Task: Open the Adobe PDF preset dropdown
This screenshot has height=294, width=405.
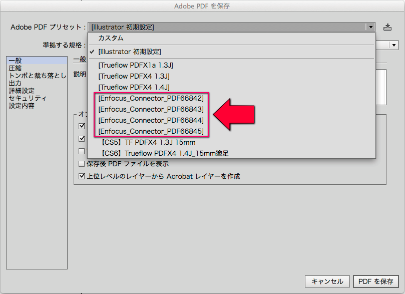Action: (231, 27)
